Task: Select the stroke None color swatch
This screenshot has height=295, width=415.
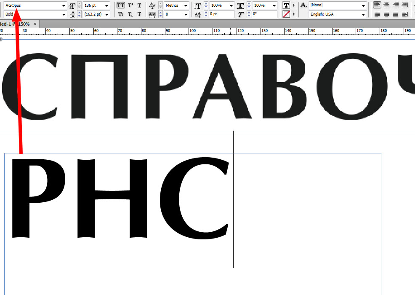Action: point(286,14)
